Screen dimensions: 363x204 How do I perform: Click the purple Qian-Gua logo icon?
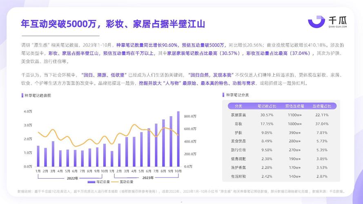click(x=316, y=22)
